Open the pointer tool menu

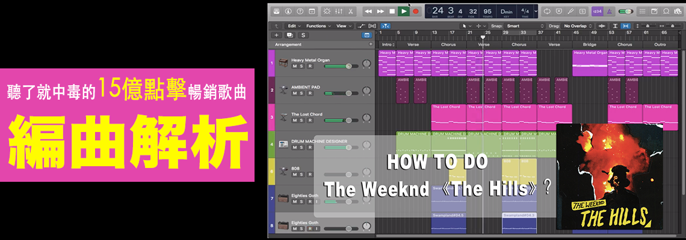[x=466, y=26]
